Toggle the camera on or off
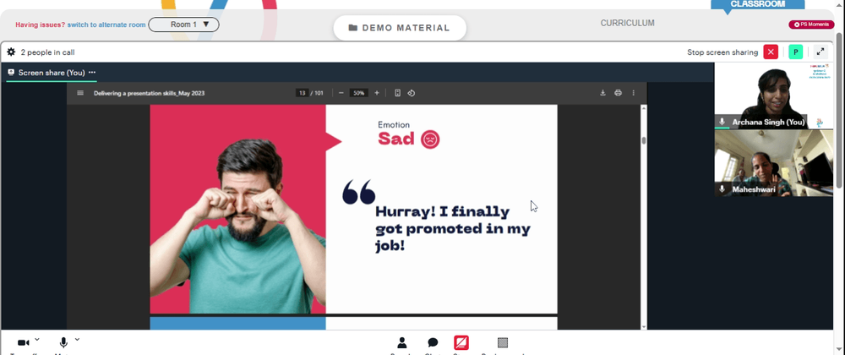The image size is (845, 355). tap(23, 342)
